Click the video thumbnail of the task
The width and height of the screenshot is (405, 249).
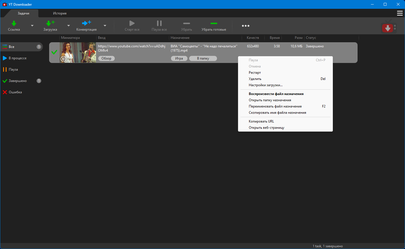click(78, 52)
